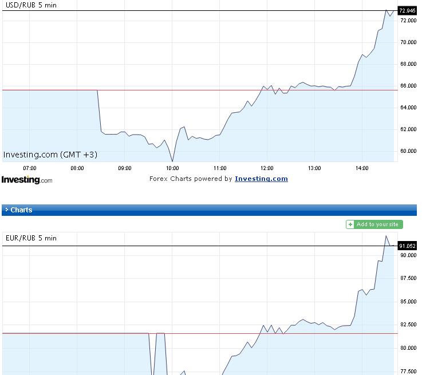Image resolution: width=422 pixels, height=375 pixels.
Task: Click the arrow icon beside the Charts header
Action: click(x=6, y=210)
